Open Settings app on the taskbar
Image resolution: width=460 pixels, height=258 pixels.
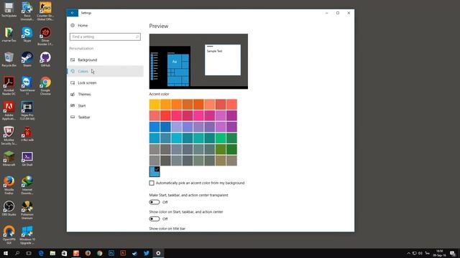point(158,253)
